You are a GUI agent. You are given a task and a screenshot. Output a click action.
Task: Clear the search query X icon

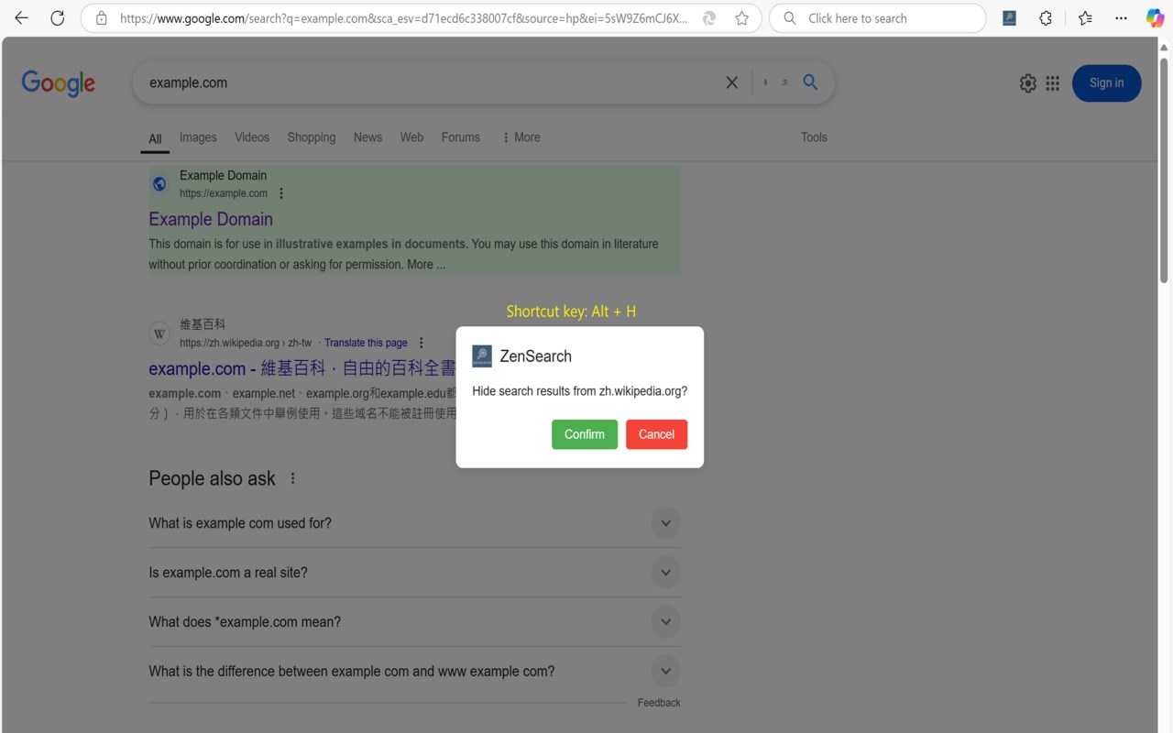point(732,82)
